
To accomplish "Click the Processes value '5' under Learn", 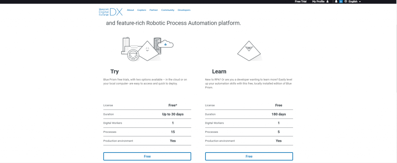I will point(278,132).
